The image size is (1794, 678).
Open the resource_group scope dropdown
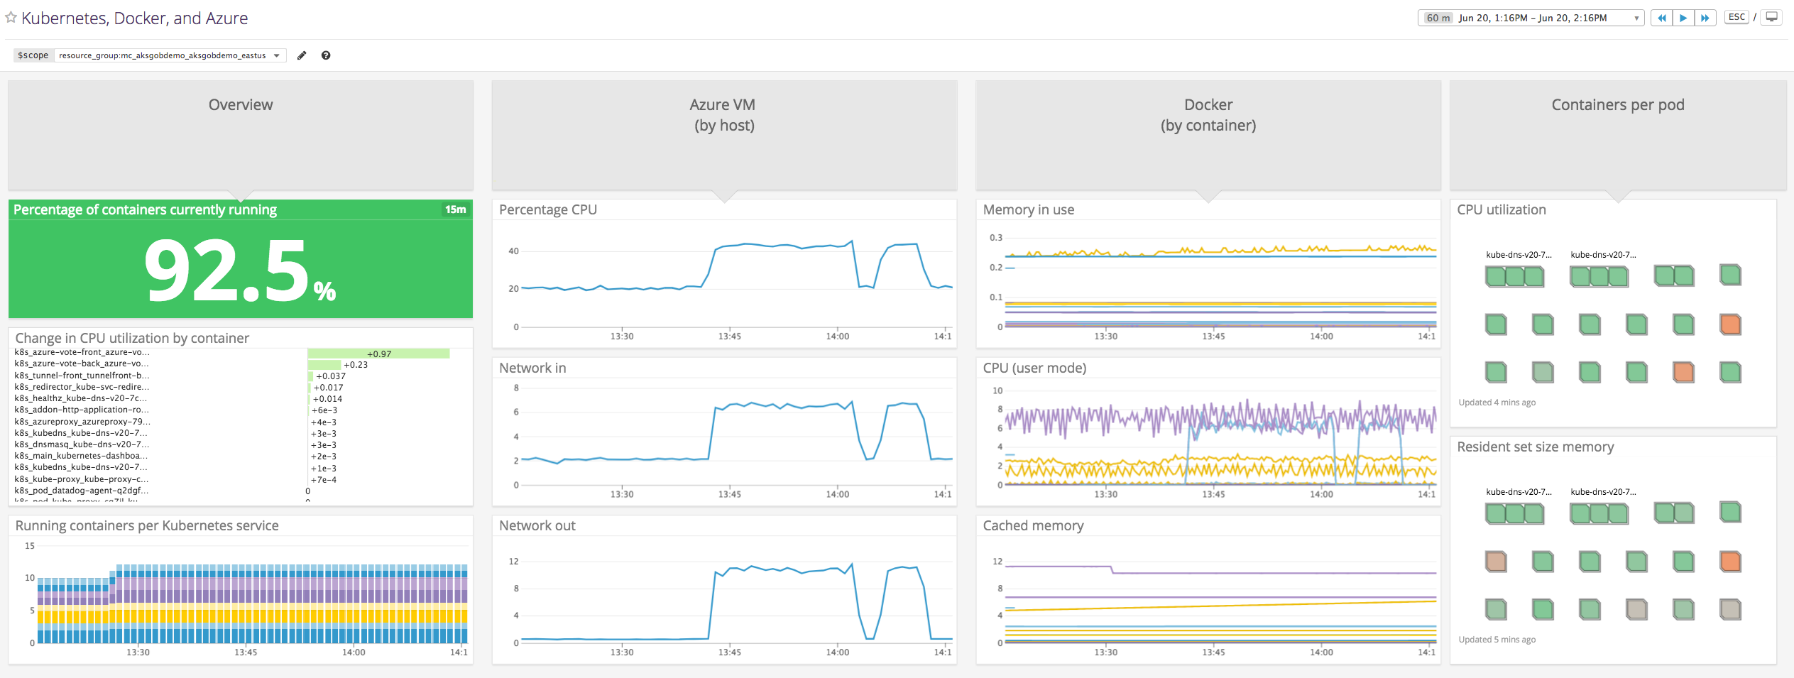(x=163, y=55)
